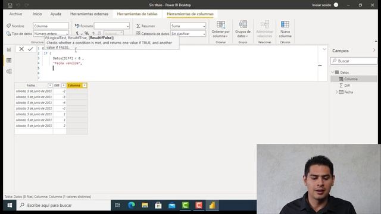
Task: Click the currency format icon
Action: (77, 33)
